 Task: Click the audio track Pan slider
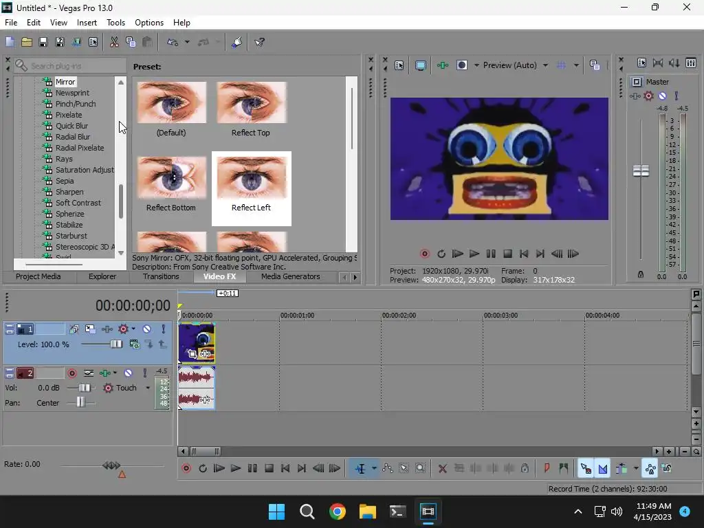pyautogui.click(x=81, y=403)
